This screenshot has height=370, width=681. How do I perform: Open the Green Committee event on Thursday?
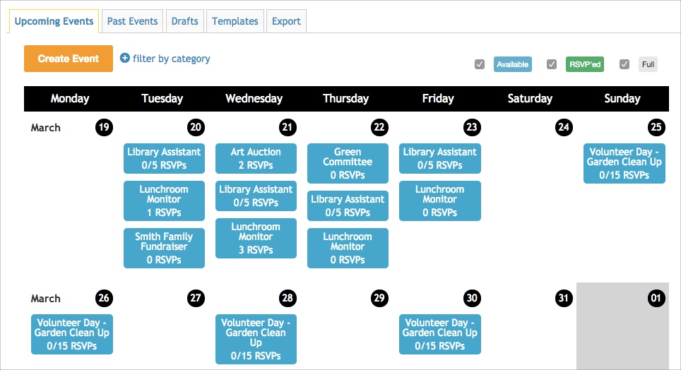coord(348,163)
